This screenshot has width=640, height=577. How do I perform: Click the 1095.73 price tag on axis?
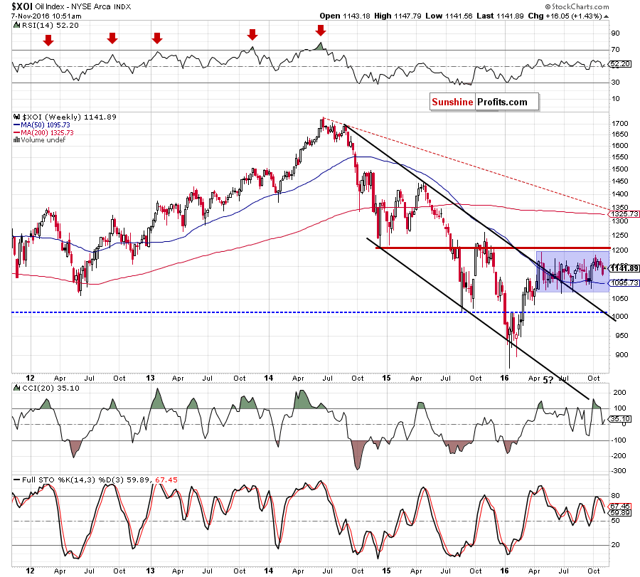pos(624,283)
